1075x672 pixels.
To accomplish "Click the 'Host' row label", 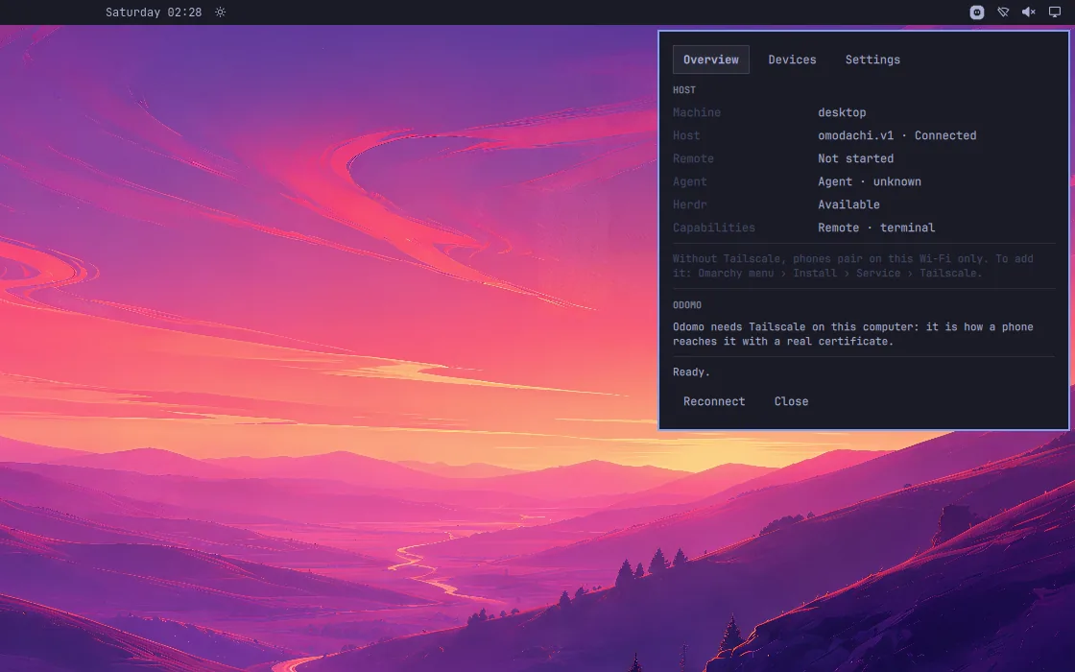I will coord(686,135).
